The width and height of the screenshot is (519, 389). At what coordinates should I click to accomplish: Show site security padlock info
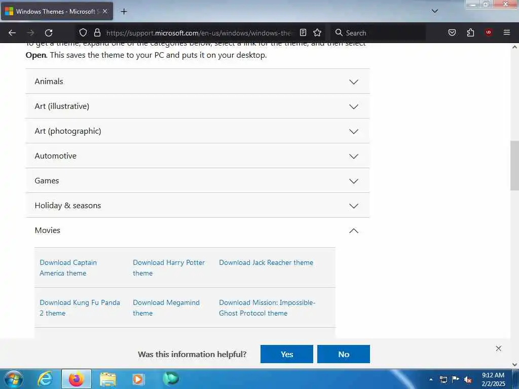pyautogui.click(x=97, y=32)
